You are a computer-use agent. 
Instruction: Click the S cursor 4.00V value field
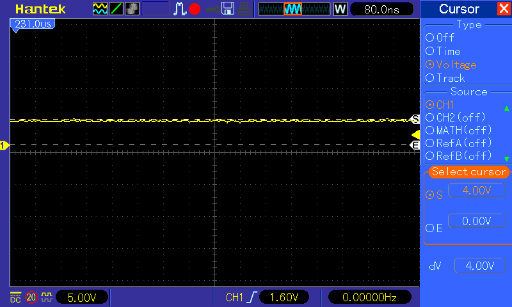coord(477,190)
